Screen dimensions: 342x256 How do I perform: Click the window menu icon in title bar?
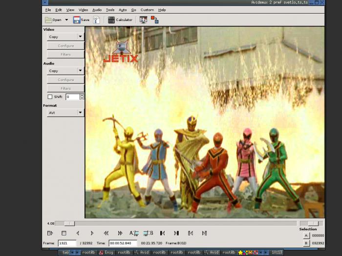coord(45,2)
